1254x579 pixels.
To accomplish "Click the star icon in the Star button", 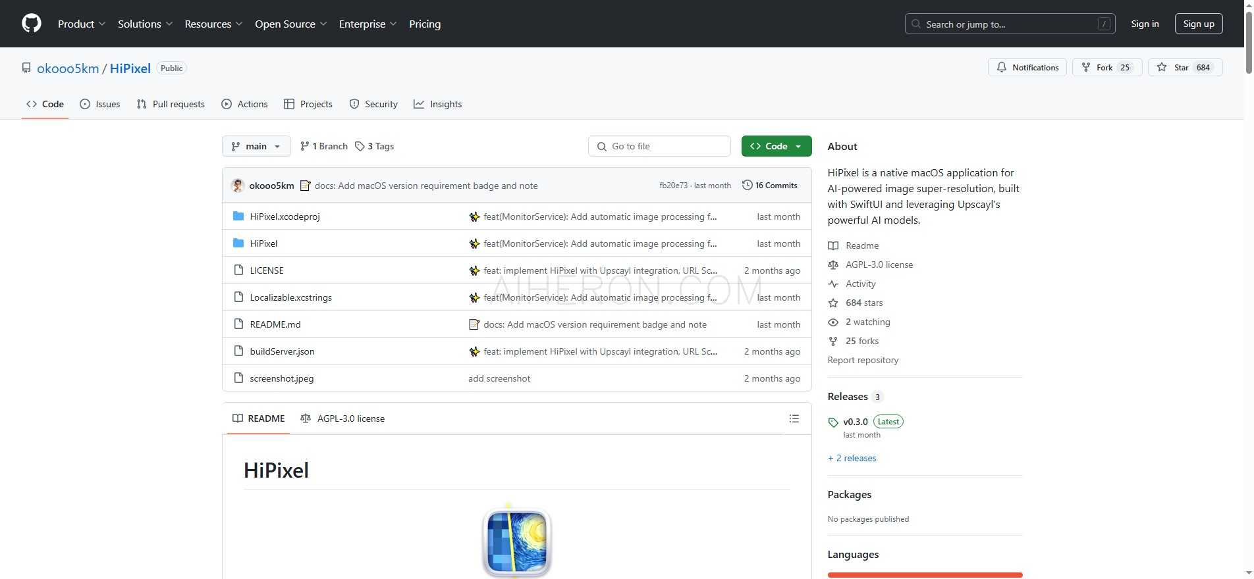I will click(x=1162, y=67).
